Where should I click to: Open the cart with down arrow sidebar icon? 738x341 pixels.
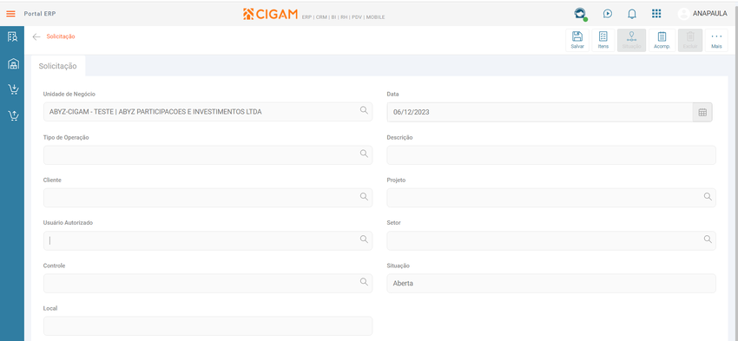point(14,89)
